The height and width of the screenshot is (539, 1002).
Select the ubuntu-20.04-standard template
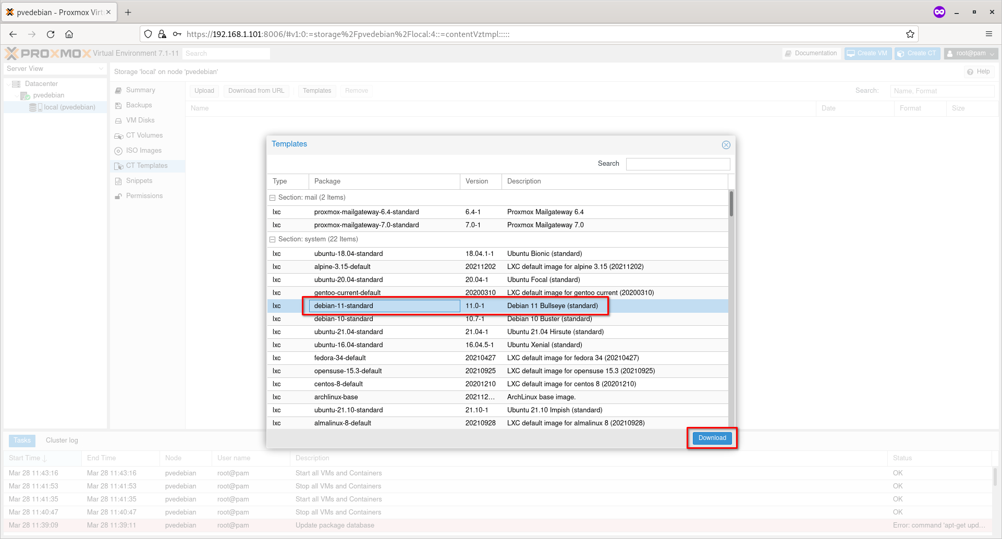[x=497, y=280]
